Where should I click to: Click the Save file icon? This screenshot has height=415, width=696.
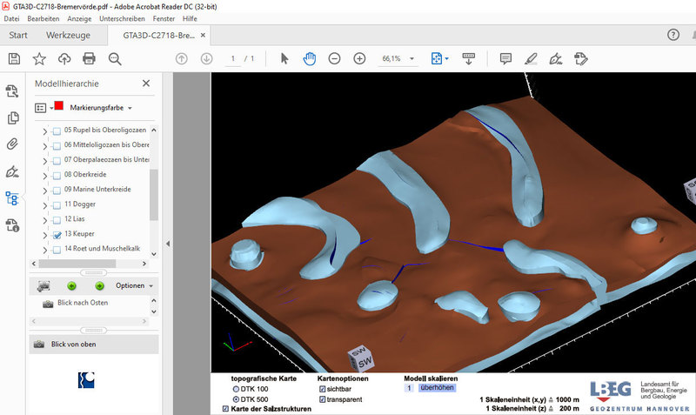pos(14,58)
